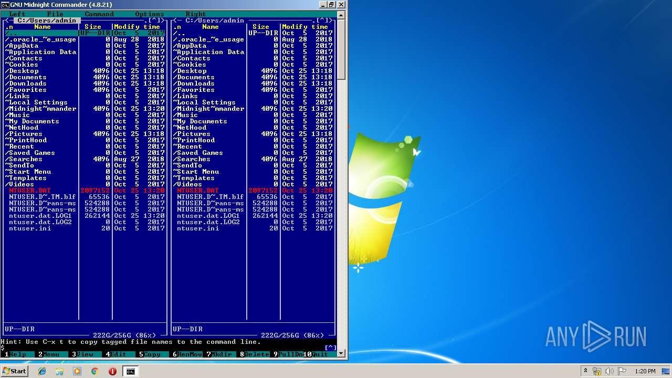Image resolution: width=672 pixels, height=378 pixels.
Task: Select /Downloads in the left panel
Action: coord(85,83)
